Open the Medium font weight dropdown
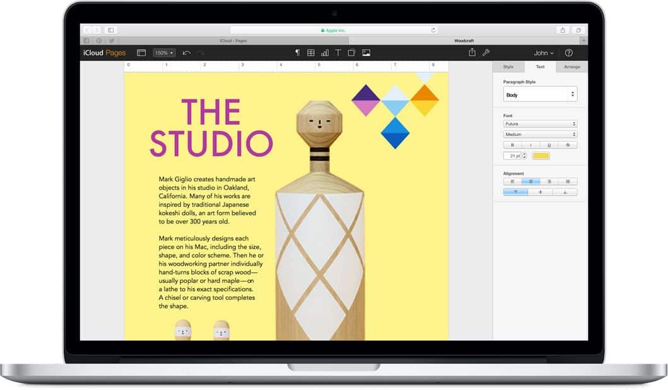The image size is (668, 390). [x=540, y=134]
